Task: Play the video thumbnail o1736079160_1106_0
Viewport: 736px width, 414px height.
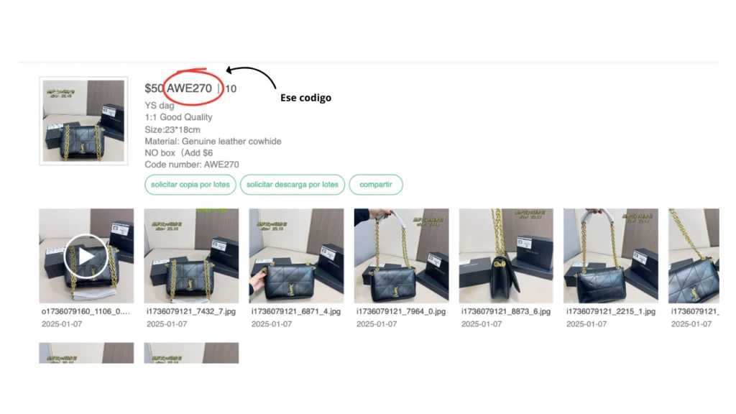Action: pos(86,257)
